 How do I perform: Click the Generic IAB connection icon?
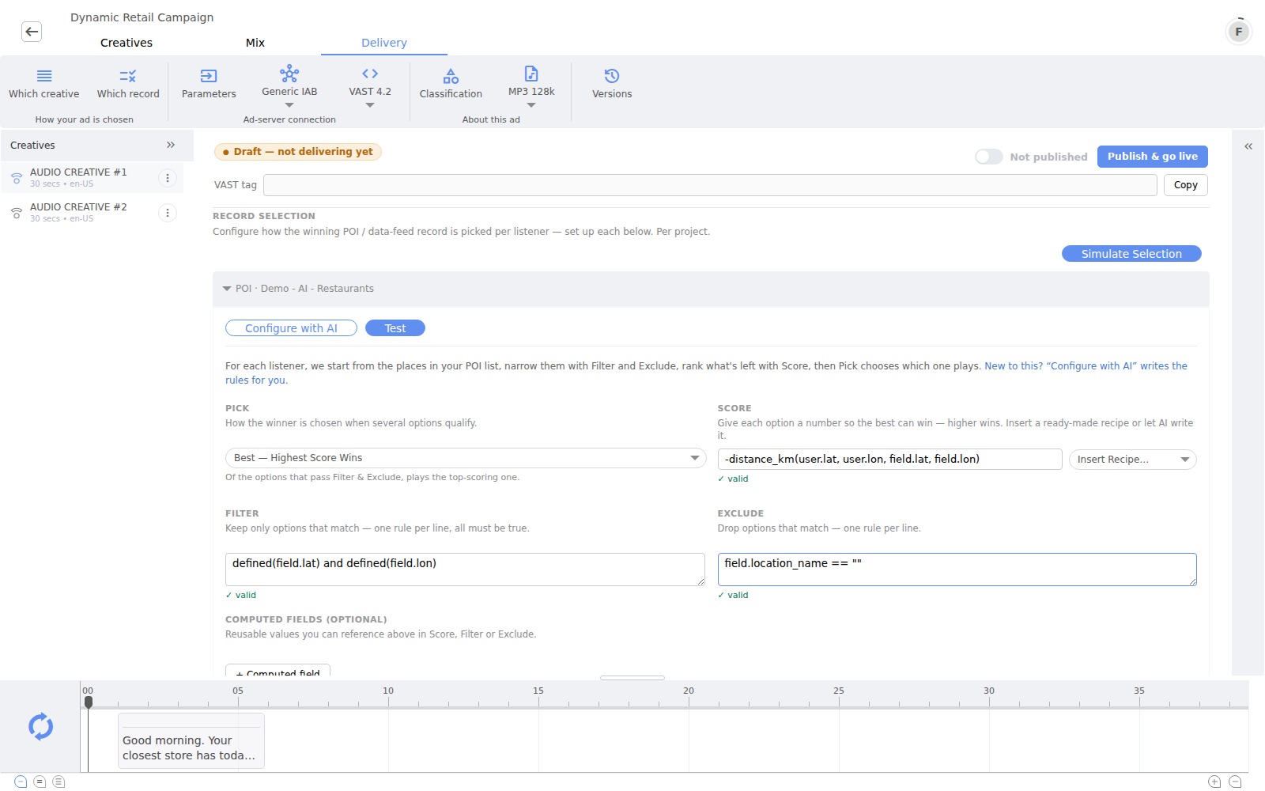pyautogui.click(x=289, y=74)
